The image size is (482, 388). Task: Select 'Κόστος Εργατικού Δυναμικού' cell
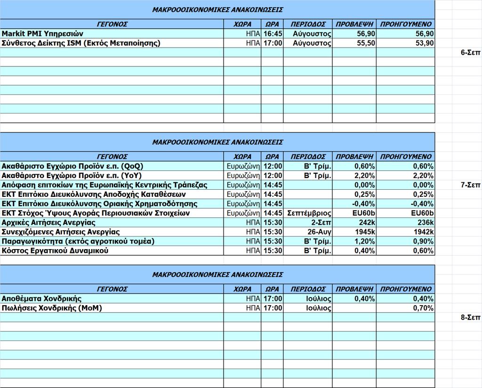[x=112, y=251]
